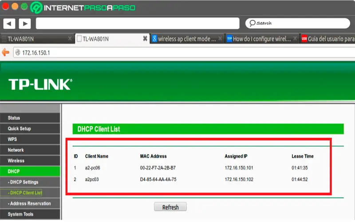Click the Lease Time column header

[303, 156]
